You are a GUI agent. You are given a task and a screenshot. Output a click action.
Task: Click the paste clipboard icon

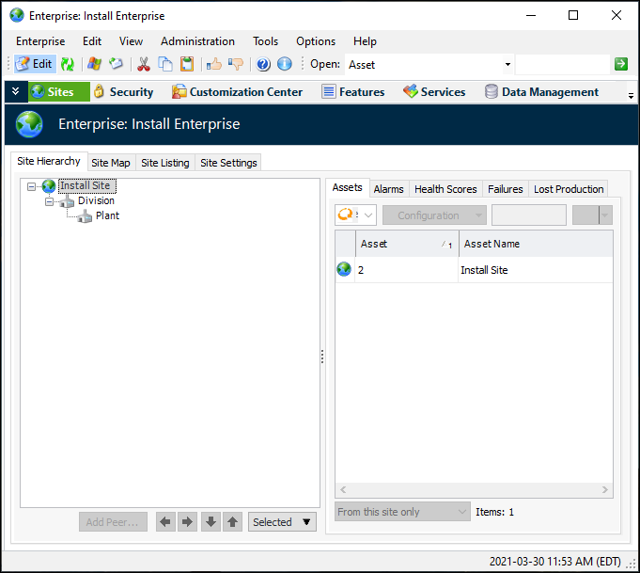point(187,64)
